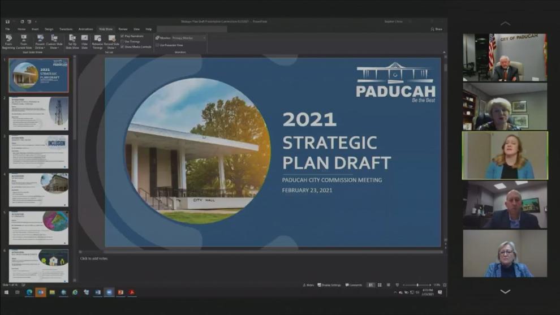Click the circular City Hall photo
560x315 pixels.
point(197,151)
